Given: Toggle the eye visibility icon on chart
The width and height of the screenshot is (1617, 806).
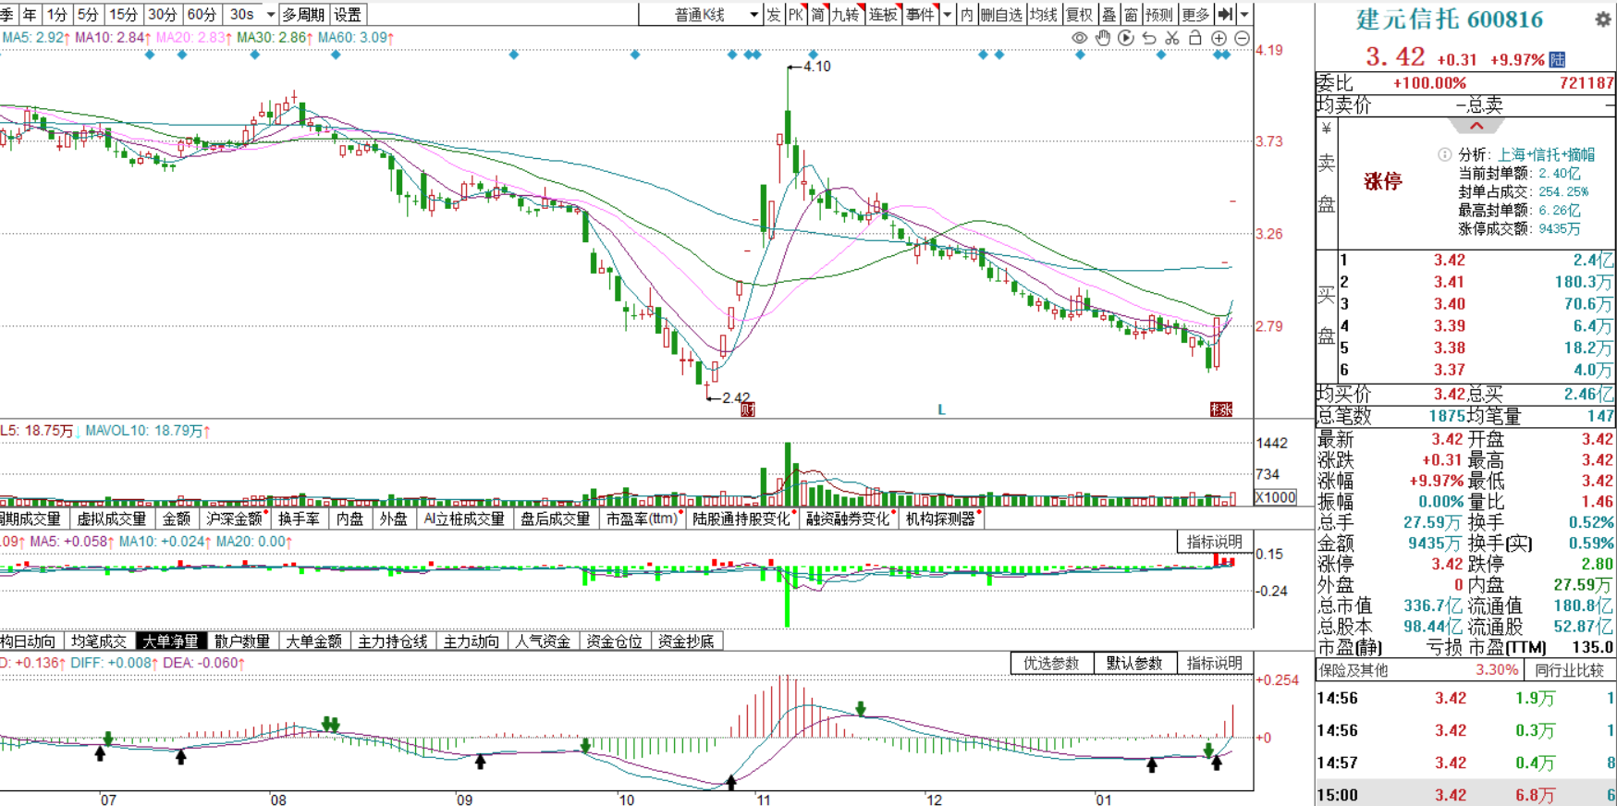Looking at the screenshot, I should click(1079, 38).
